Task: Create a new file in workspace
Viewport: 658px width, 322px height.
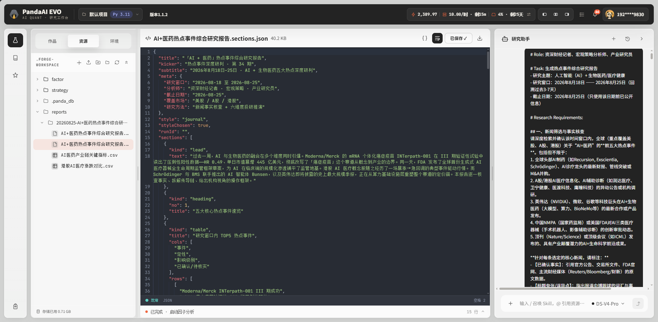Action: point(79,62)
